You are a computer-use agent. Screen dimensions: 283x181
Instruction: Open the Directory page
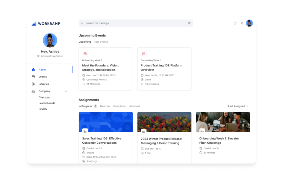click(44, 97)
